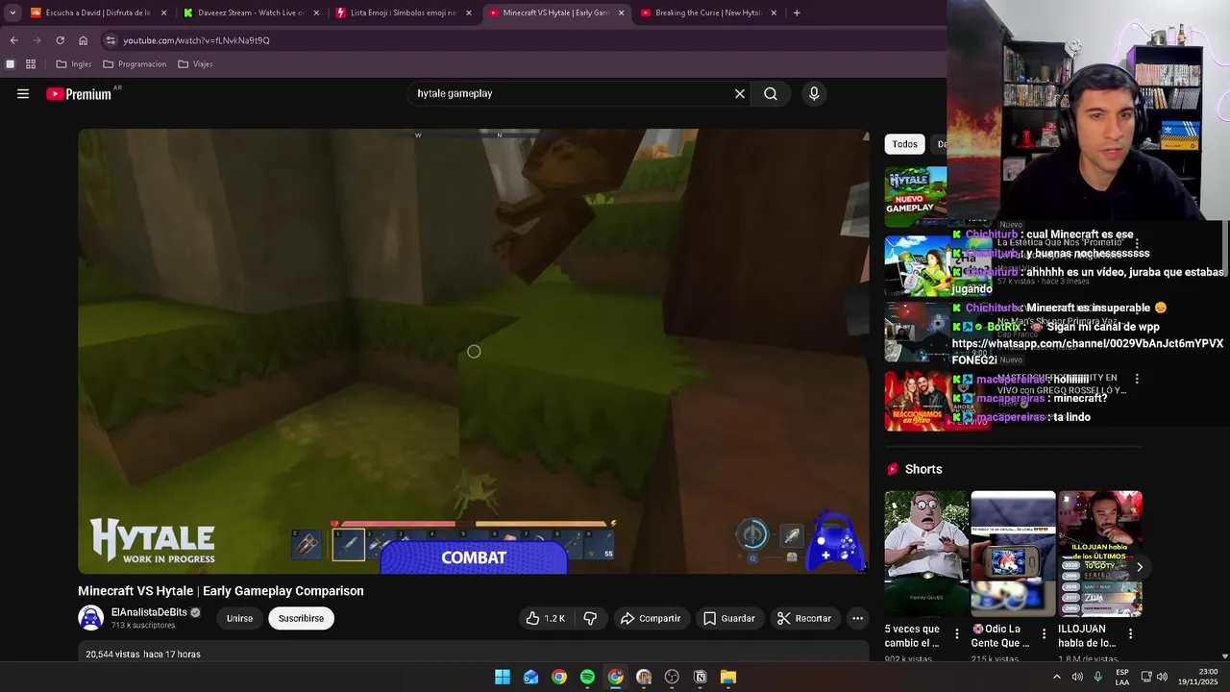Open options for 'MasterChef Celebrity' recommended video
Image resolution: width=1230 pixels, height=692 pixels.
click(x=1137, y=380)
